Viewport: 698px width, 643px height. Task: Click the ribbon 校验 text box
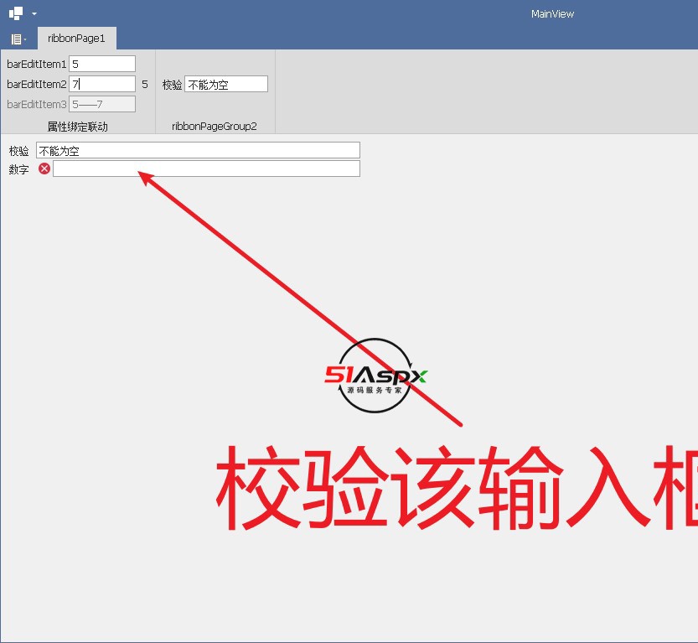(x=225, y=84)
